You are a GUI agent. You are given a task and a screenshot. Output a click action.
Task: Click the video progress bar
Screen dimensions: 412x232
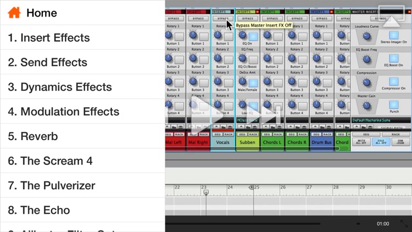tap(243, 224)
